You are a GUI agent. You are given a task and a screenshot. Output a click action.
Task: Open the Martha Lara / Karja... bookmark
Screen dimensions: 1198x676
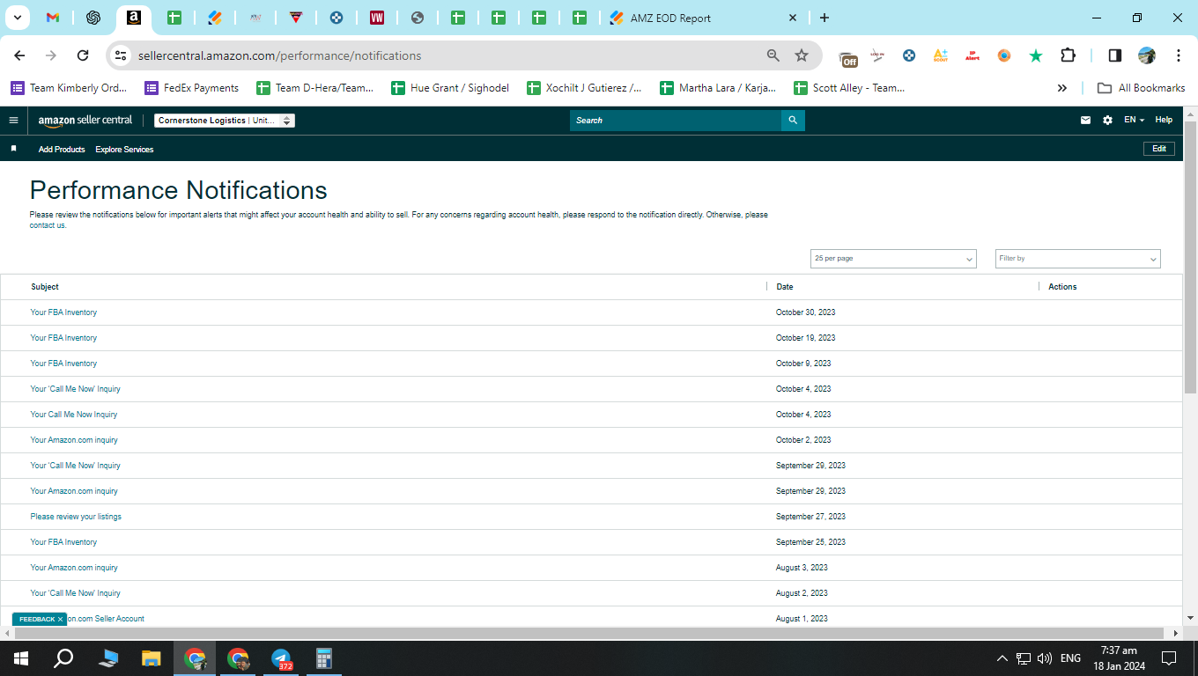point(718,88)
